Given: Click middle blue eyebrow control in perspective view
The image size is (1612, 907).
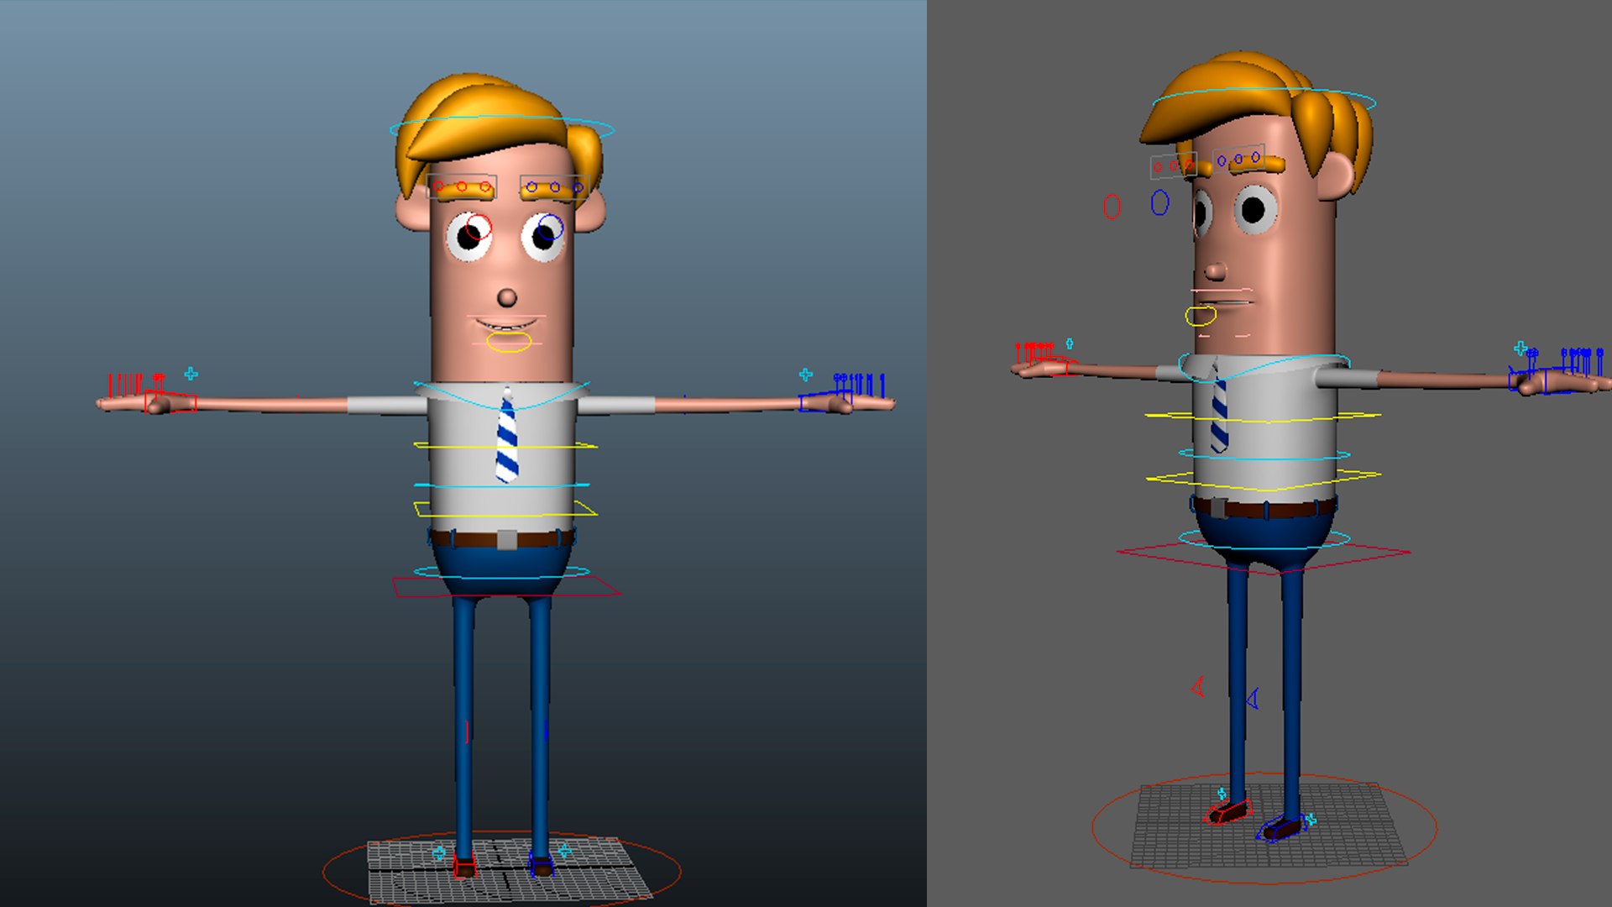Looking at the screenshot, I should [x=1238, y=159].
